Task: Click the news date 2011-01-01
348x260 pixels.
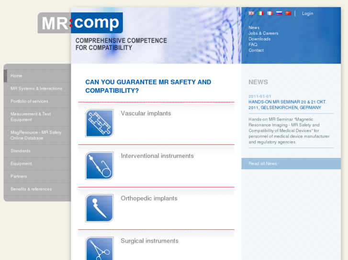Action: point(259,96)
